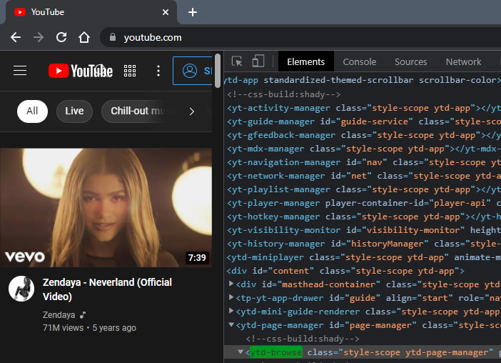Select the yt-player-manager element line
Image resolution: width=501 pixels, height=363 pixels.
pos(363,203)
